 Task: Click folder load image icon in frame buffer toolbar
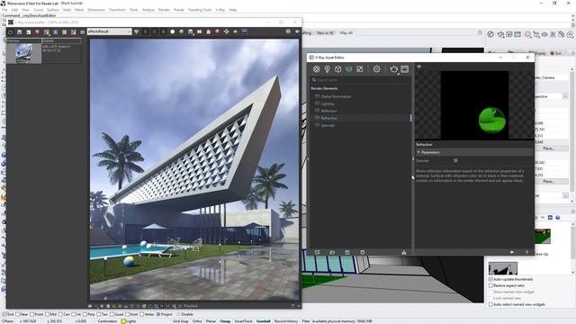point(200,32)
